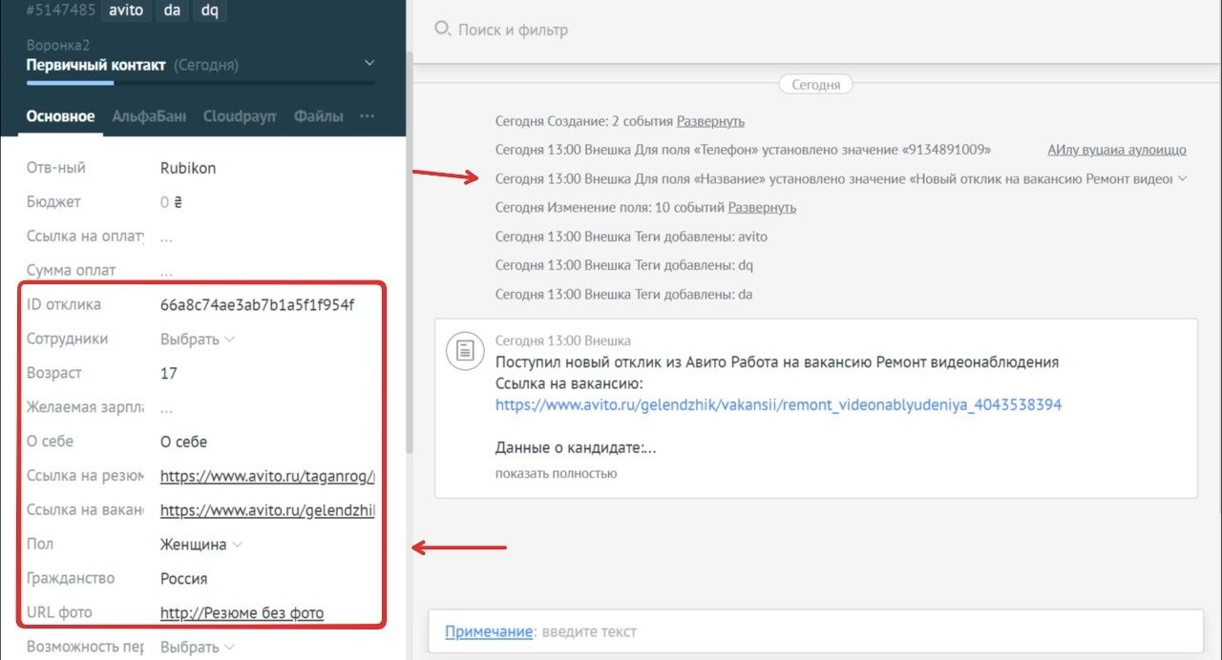Expand the «Первичный контакт» stage dropdown
The width and height of the screenshot is (1222, 660).
click(369, 63)
